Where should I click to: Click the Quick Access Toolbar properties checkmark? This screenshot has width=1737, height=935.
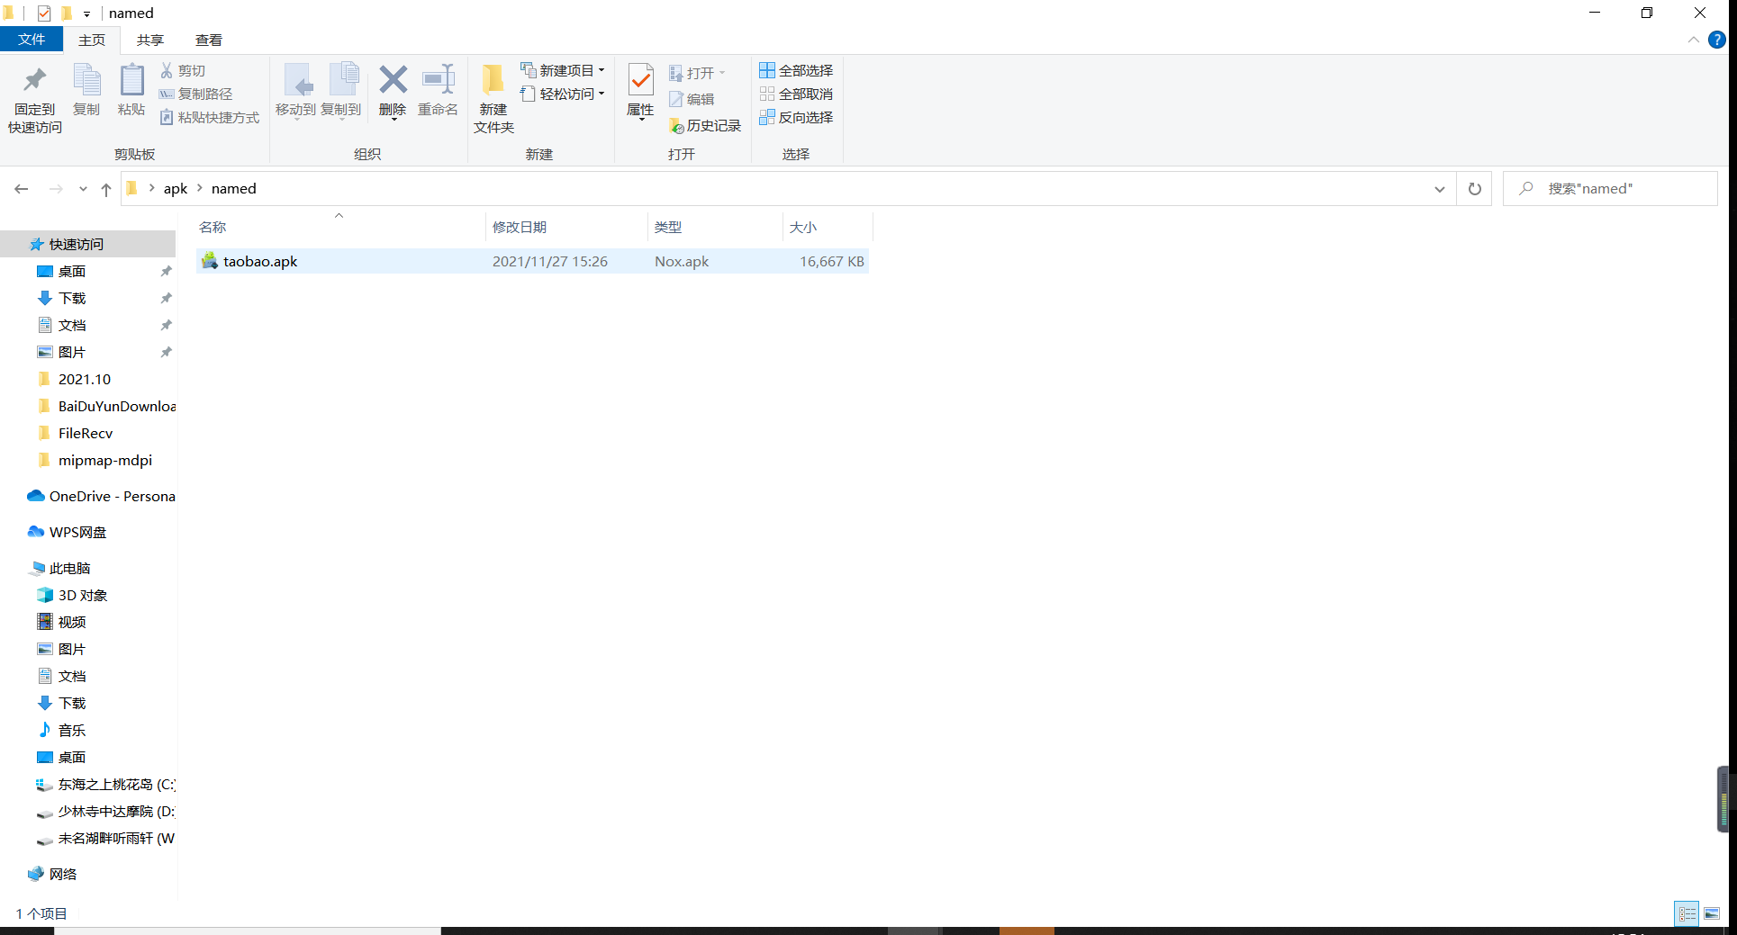click(x=44, y=13)
